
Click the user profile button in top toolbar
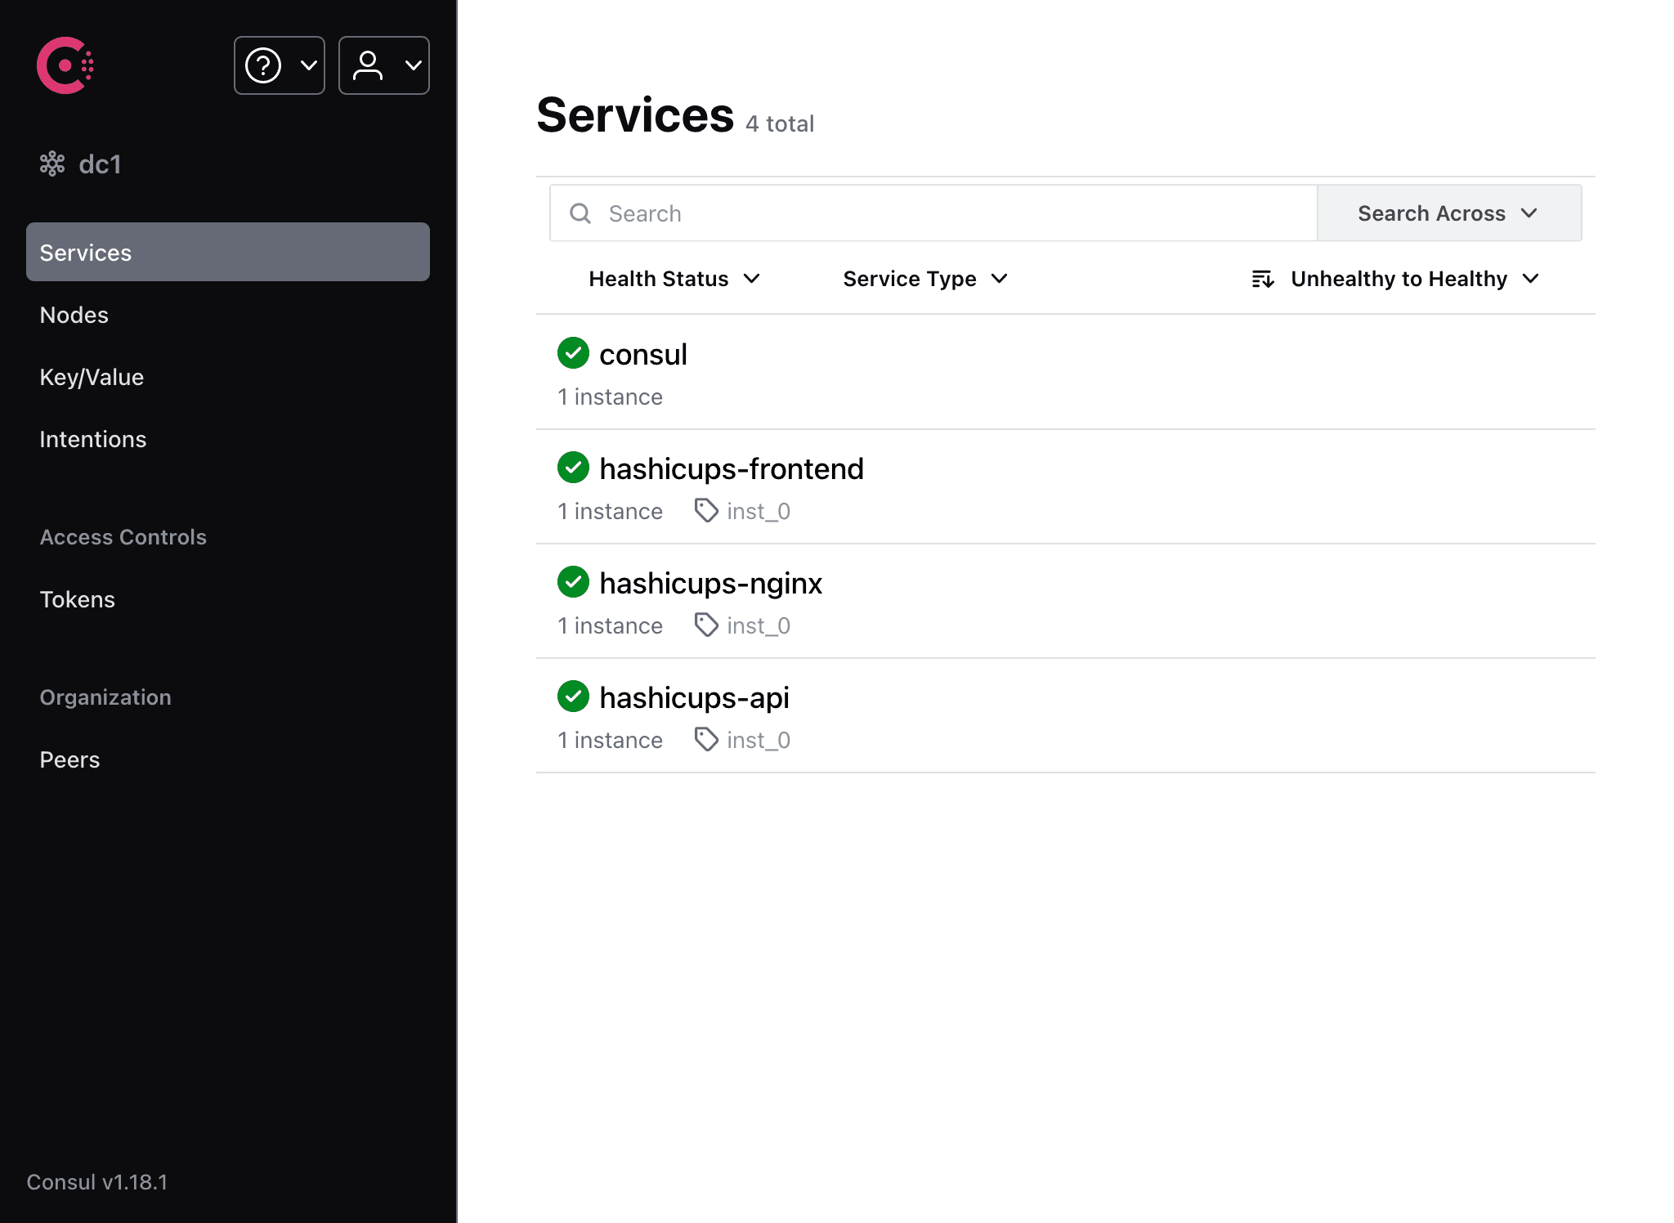click(382, 65)
